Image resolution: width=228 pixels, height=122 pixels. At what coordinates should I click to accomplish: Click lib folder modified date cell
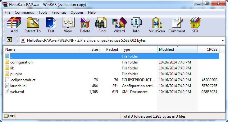pos(175,68)
